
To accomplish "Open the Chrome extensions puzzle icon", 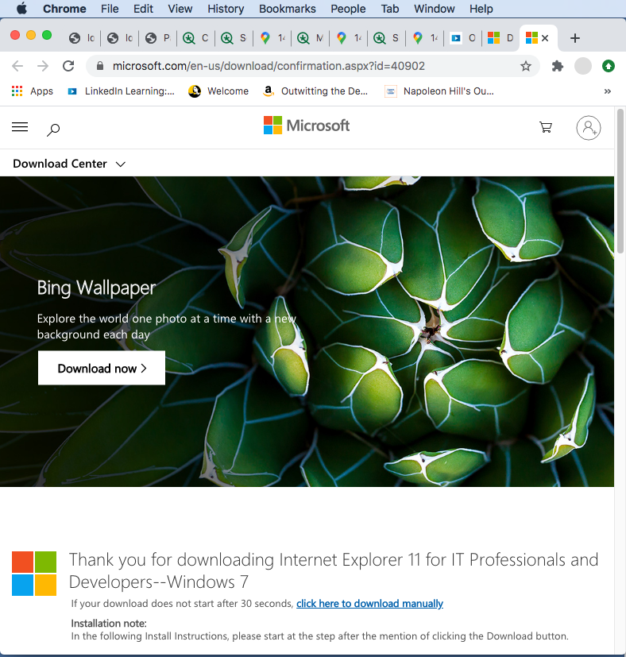I will (x=558, y=66).
